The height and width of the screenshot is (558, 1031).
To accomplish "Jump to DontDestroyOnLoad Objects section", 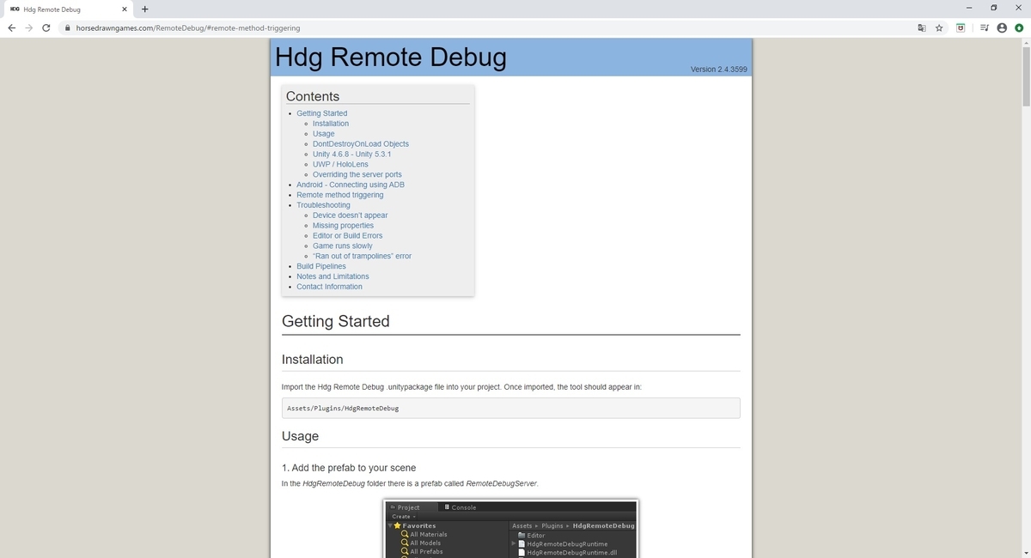I will [361, 144].
